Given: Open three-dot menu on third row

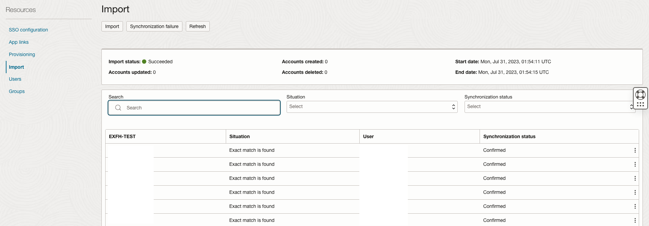Looking at the screenshot, I should (x=635, y=178).
